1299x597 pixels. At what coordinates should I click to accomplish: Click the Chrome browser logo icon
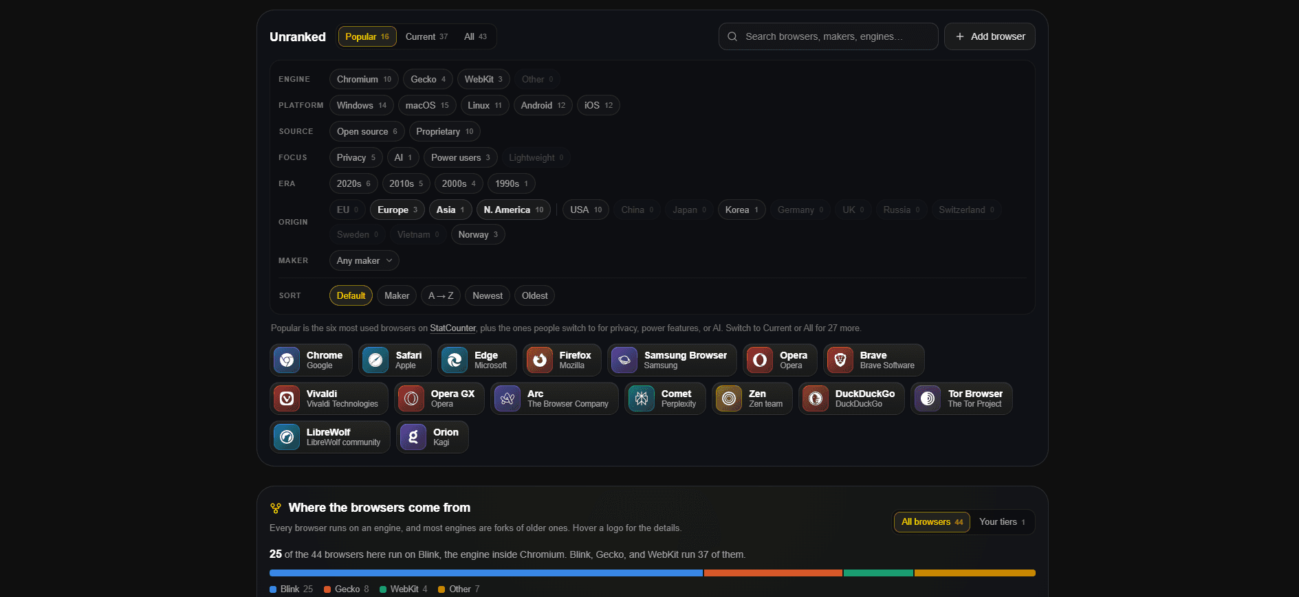[287, 360]
